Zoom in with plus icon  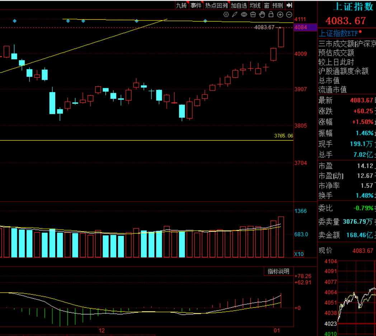click(280, 14)
